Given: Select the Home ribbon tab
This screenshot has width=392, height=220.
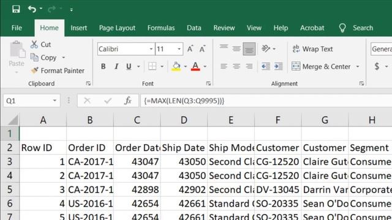Looking at the screenshot, I should (x=49, y=28).
